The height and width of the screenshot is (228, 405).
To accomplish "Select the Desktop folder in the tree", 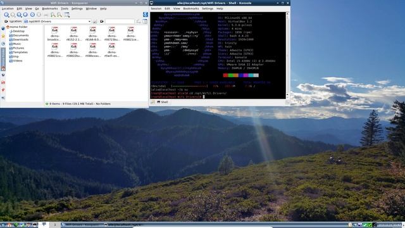I will (17, 31).
